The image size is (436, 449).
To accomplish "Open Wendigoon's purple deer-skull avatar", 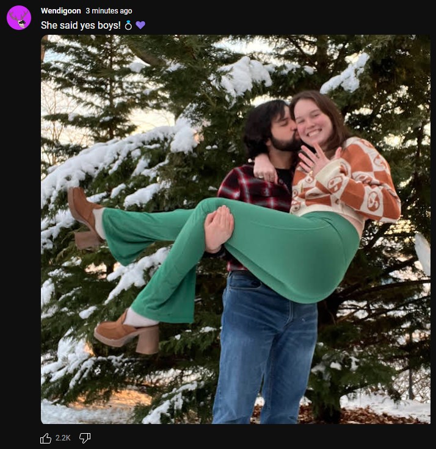I will tap(19, 18).
